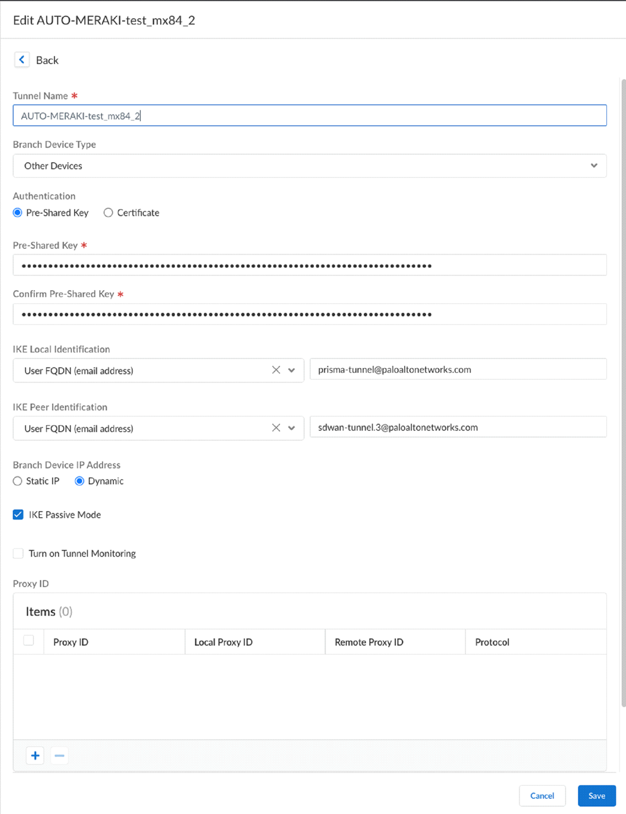Click the Tunnel Name input field

click(309, 116)
